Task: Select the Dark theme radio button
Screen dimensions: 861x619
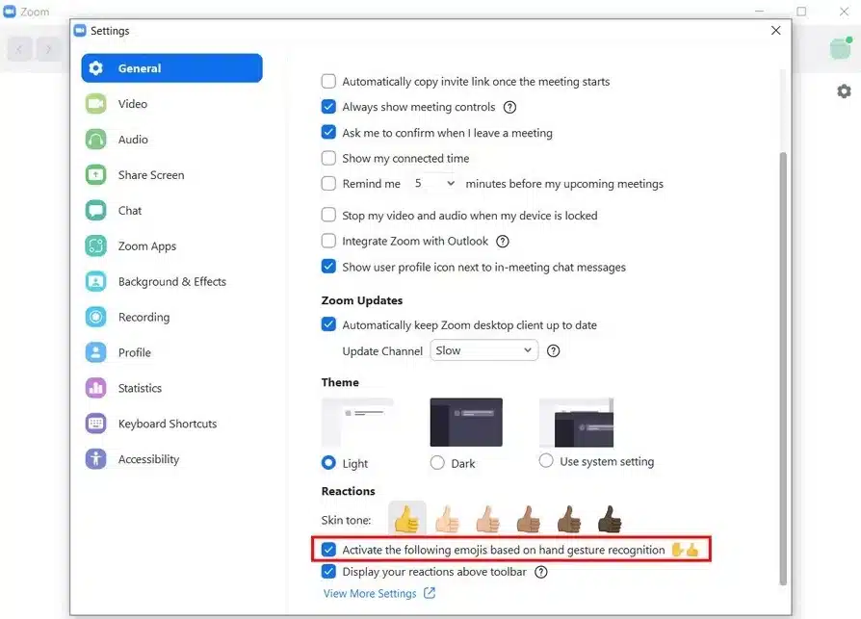Action: pos(437,463)
